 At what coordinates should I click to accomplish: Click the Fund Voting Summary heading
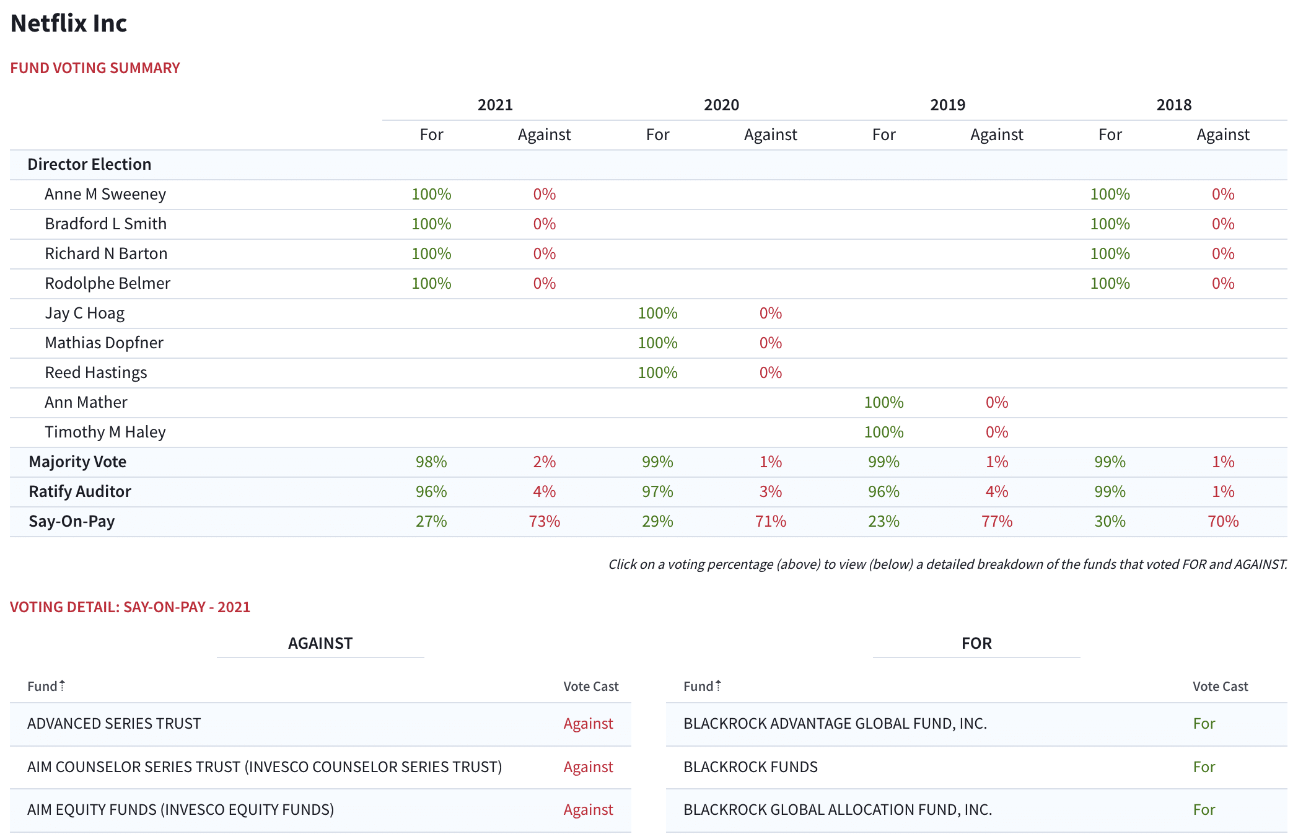click(x=95, y=68)
